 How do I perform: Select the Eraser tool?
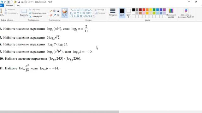[x=51, y=15]
